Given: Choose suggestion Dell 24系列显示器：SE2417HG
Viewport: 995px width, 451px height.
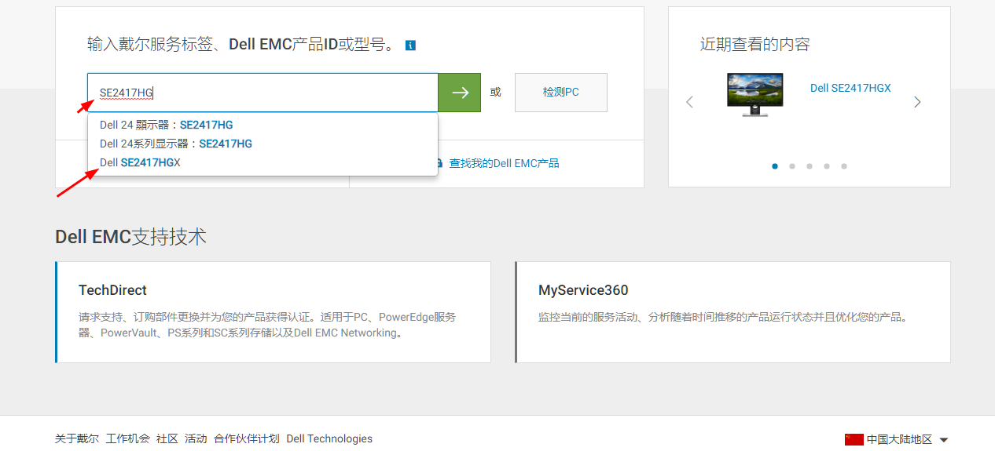Looking at the screenshot, I should (x=263, y=144).
